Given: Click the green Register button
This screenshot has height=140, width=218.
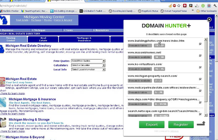Looking at the screenshot, I should [181, 124].
